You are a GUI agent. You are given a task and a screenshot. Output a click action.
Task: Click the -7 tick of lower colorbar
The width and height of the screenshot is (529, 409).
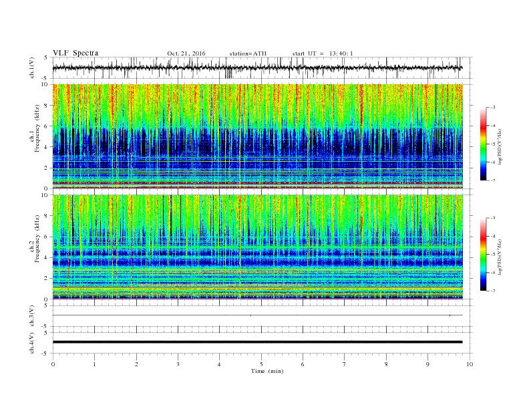pyautogui.click(x=492, y=291)
